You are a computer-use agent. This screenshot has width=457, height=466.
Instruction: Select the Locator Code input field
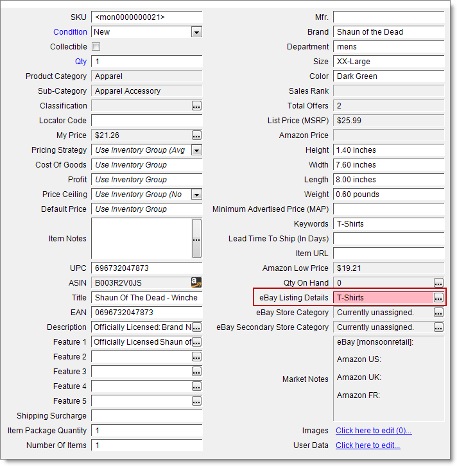[146, 121]
